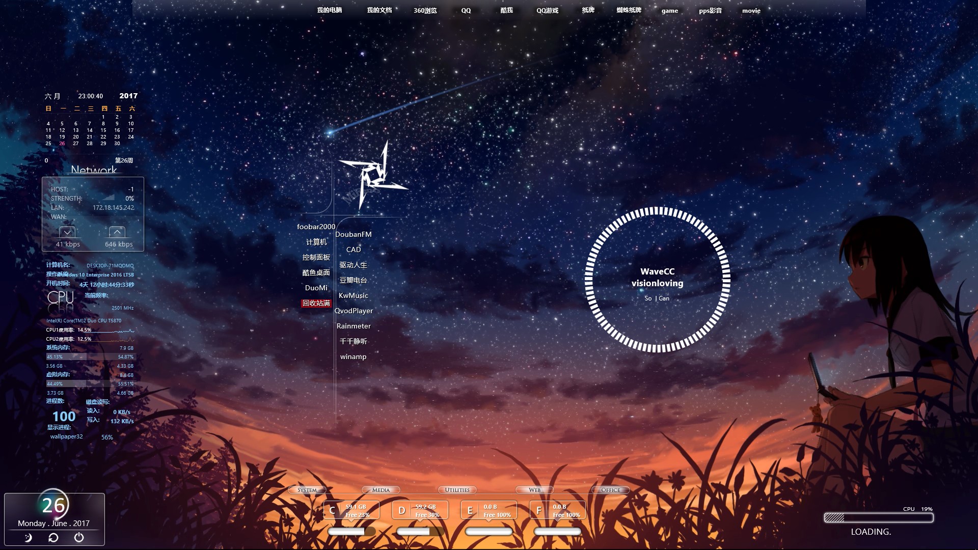Open QQ游戏 from the top bar

click(x=548, y=10)
